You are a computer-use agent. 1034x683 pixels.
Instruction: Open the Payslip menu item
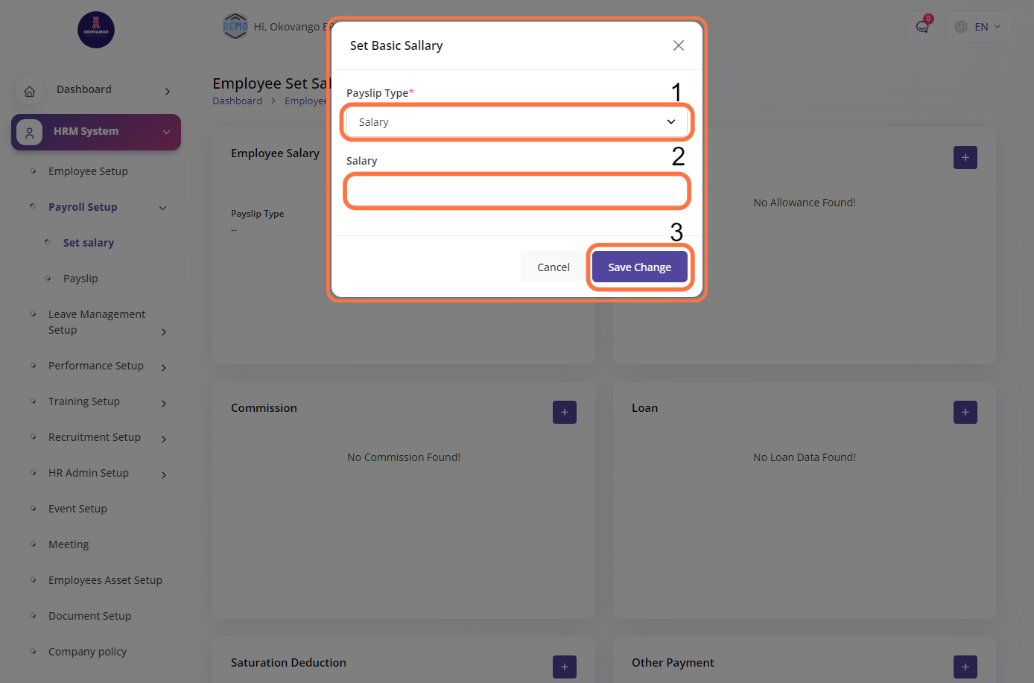[x=80, y=279]
